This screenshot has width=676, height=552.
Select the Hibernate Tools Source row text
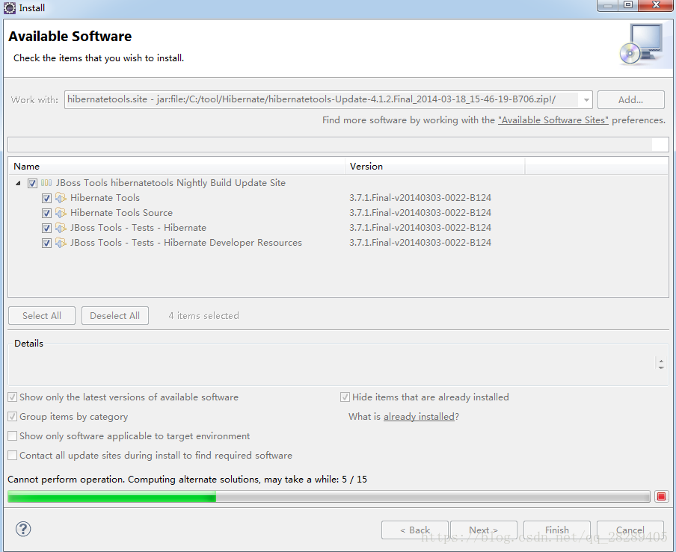[x=121, y=213]
